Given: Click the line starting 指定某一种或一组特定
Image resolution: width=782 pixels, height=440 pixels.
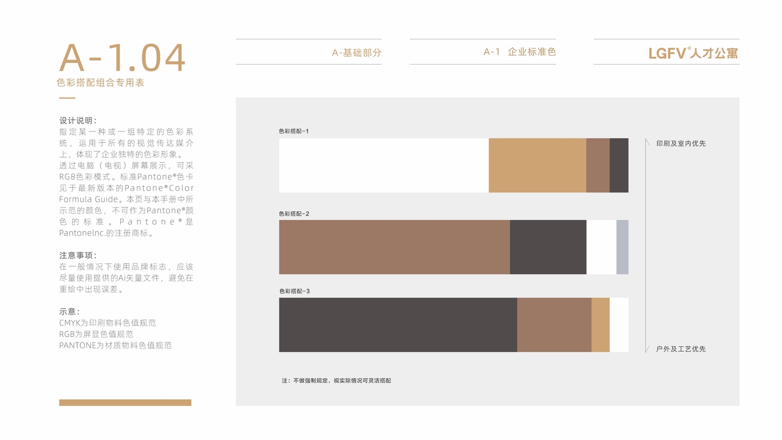Looking at the screenshot, I should 127,132.
